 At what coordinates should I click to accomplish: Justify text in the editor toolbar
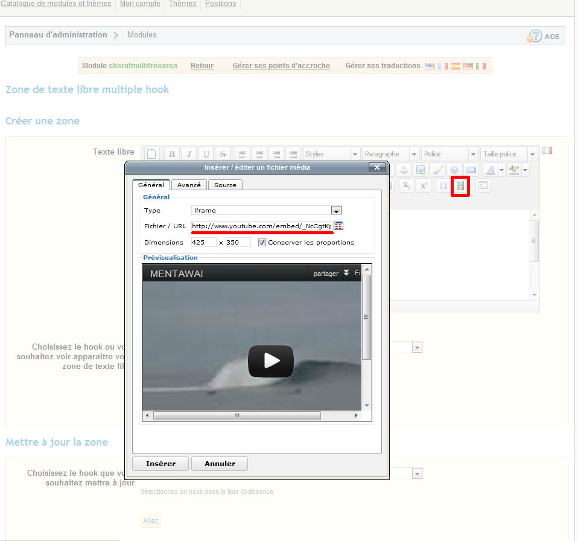(293, 154)
